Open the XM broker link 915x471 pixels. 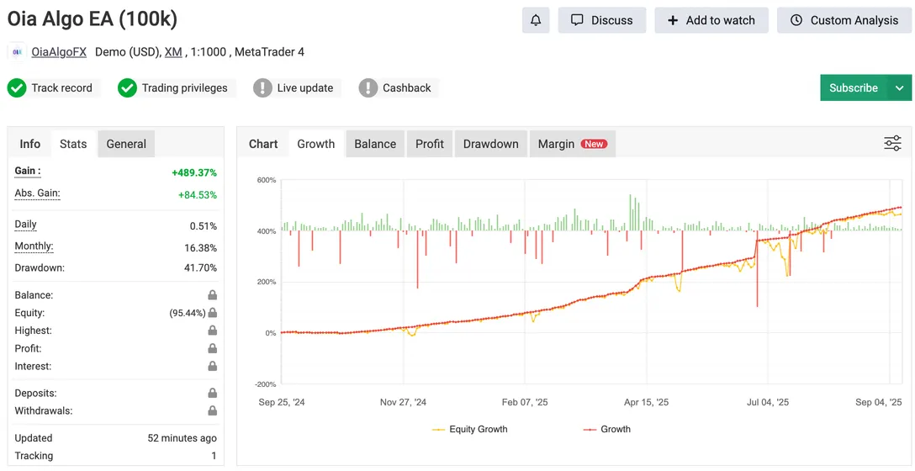click(x=173, y=52)
